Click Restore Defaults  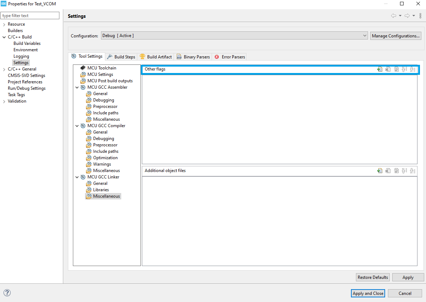click(373, 277)
